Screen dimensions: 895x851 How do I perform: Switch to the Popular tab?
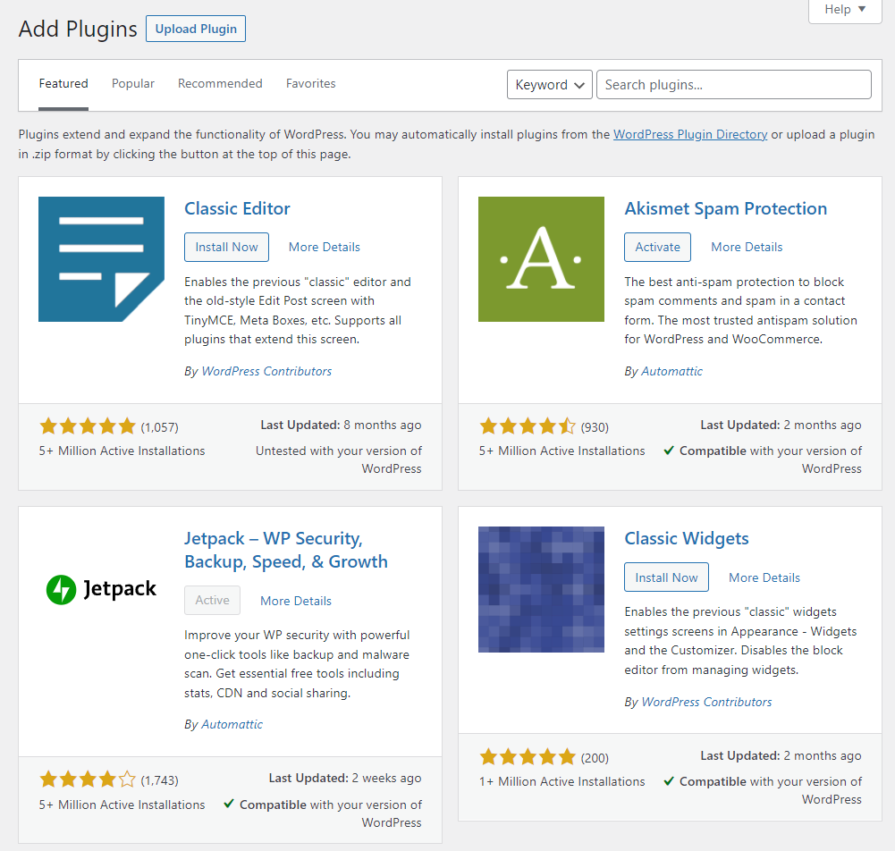[133, 84]
